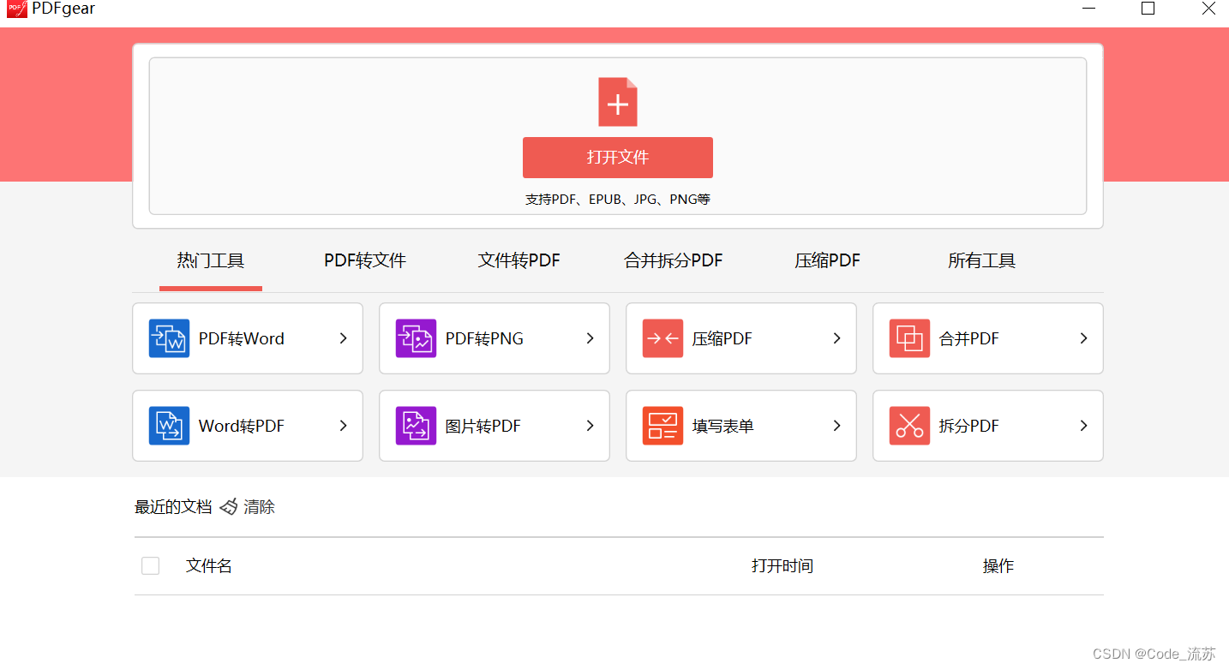Click the 最近的文档 heading
The image size is (1229, 669).
tap(173, 507)
